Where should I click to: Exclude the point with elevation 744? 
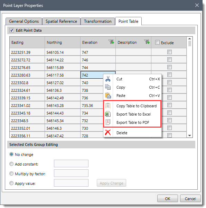[169, 67]
